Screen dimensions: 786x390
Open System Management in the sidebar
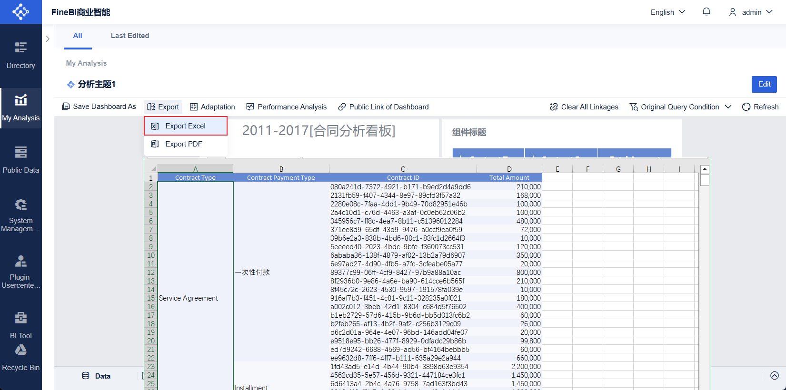pyautogui.click(x=21, y=215)
